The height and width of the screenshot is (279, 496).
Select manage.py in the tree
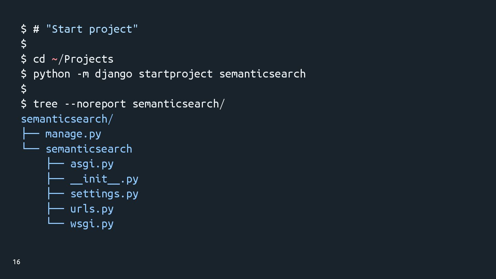click(73, 134)
